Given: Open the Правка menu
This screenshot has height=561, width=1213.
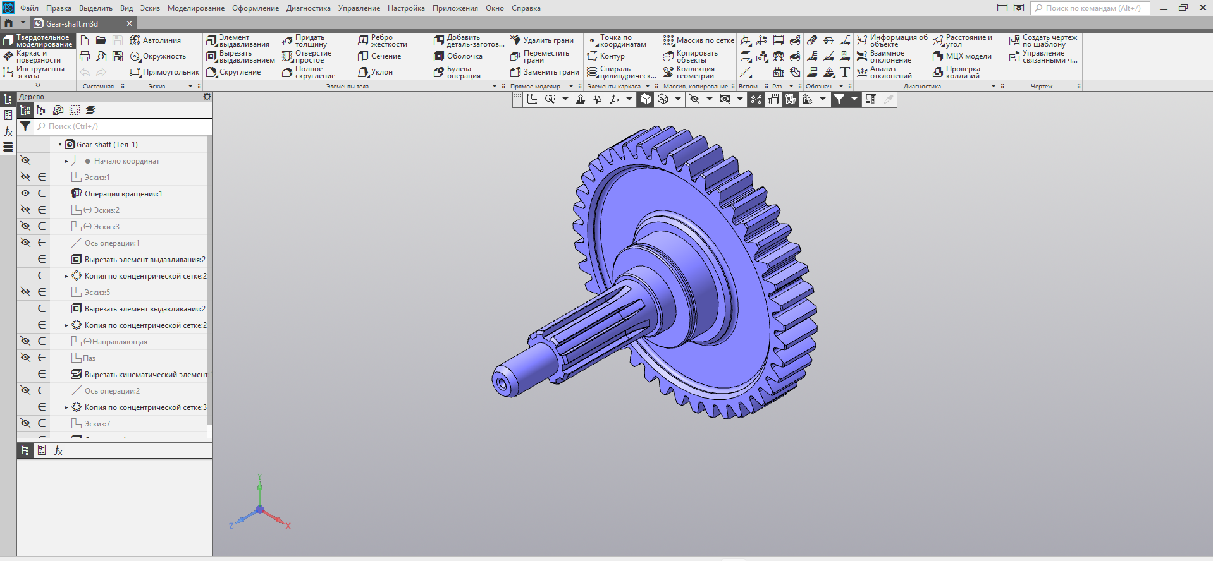Looking at the screenshot, I should pos(59,8).
